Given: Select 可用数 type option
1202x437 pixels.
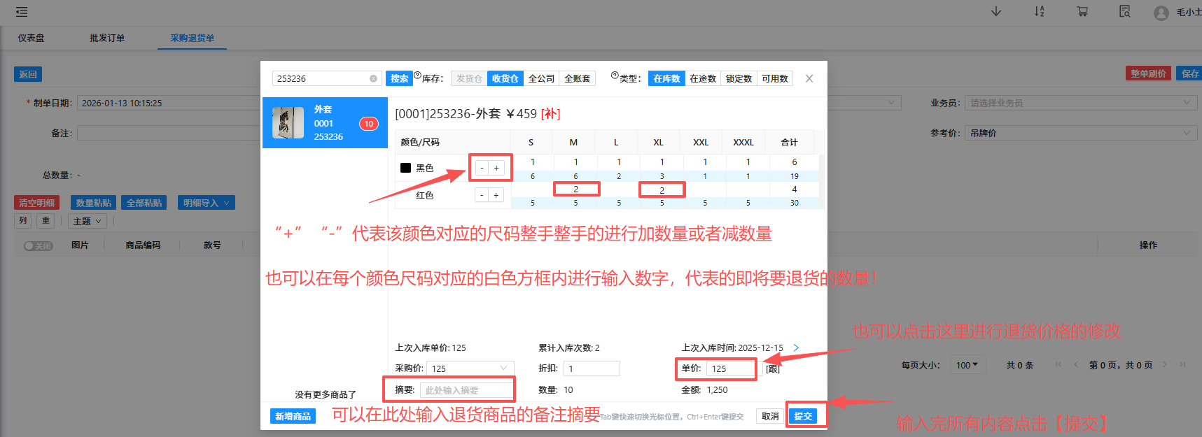Looking at the screenshot, I should [775, 78].
